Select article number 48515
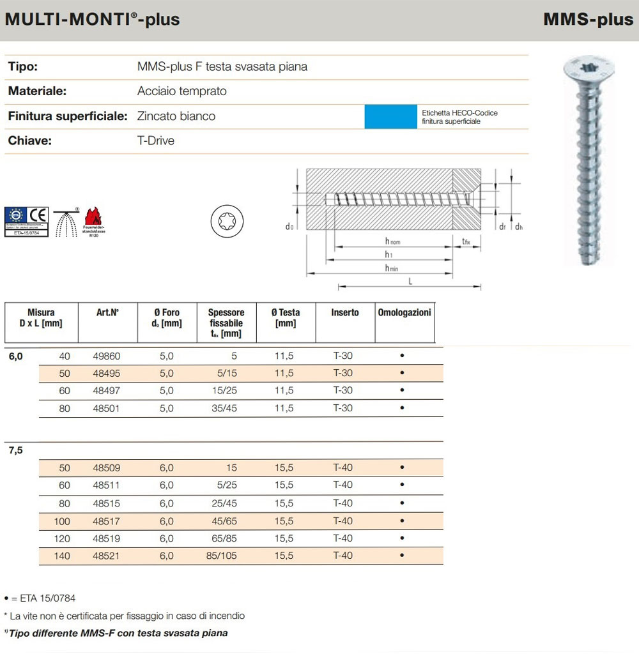The image size is (639, 654). click(107, 503)
